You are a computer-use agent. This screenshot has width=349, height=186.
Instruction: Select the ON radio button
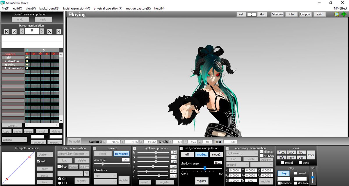pos(60,178)
